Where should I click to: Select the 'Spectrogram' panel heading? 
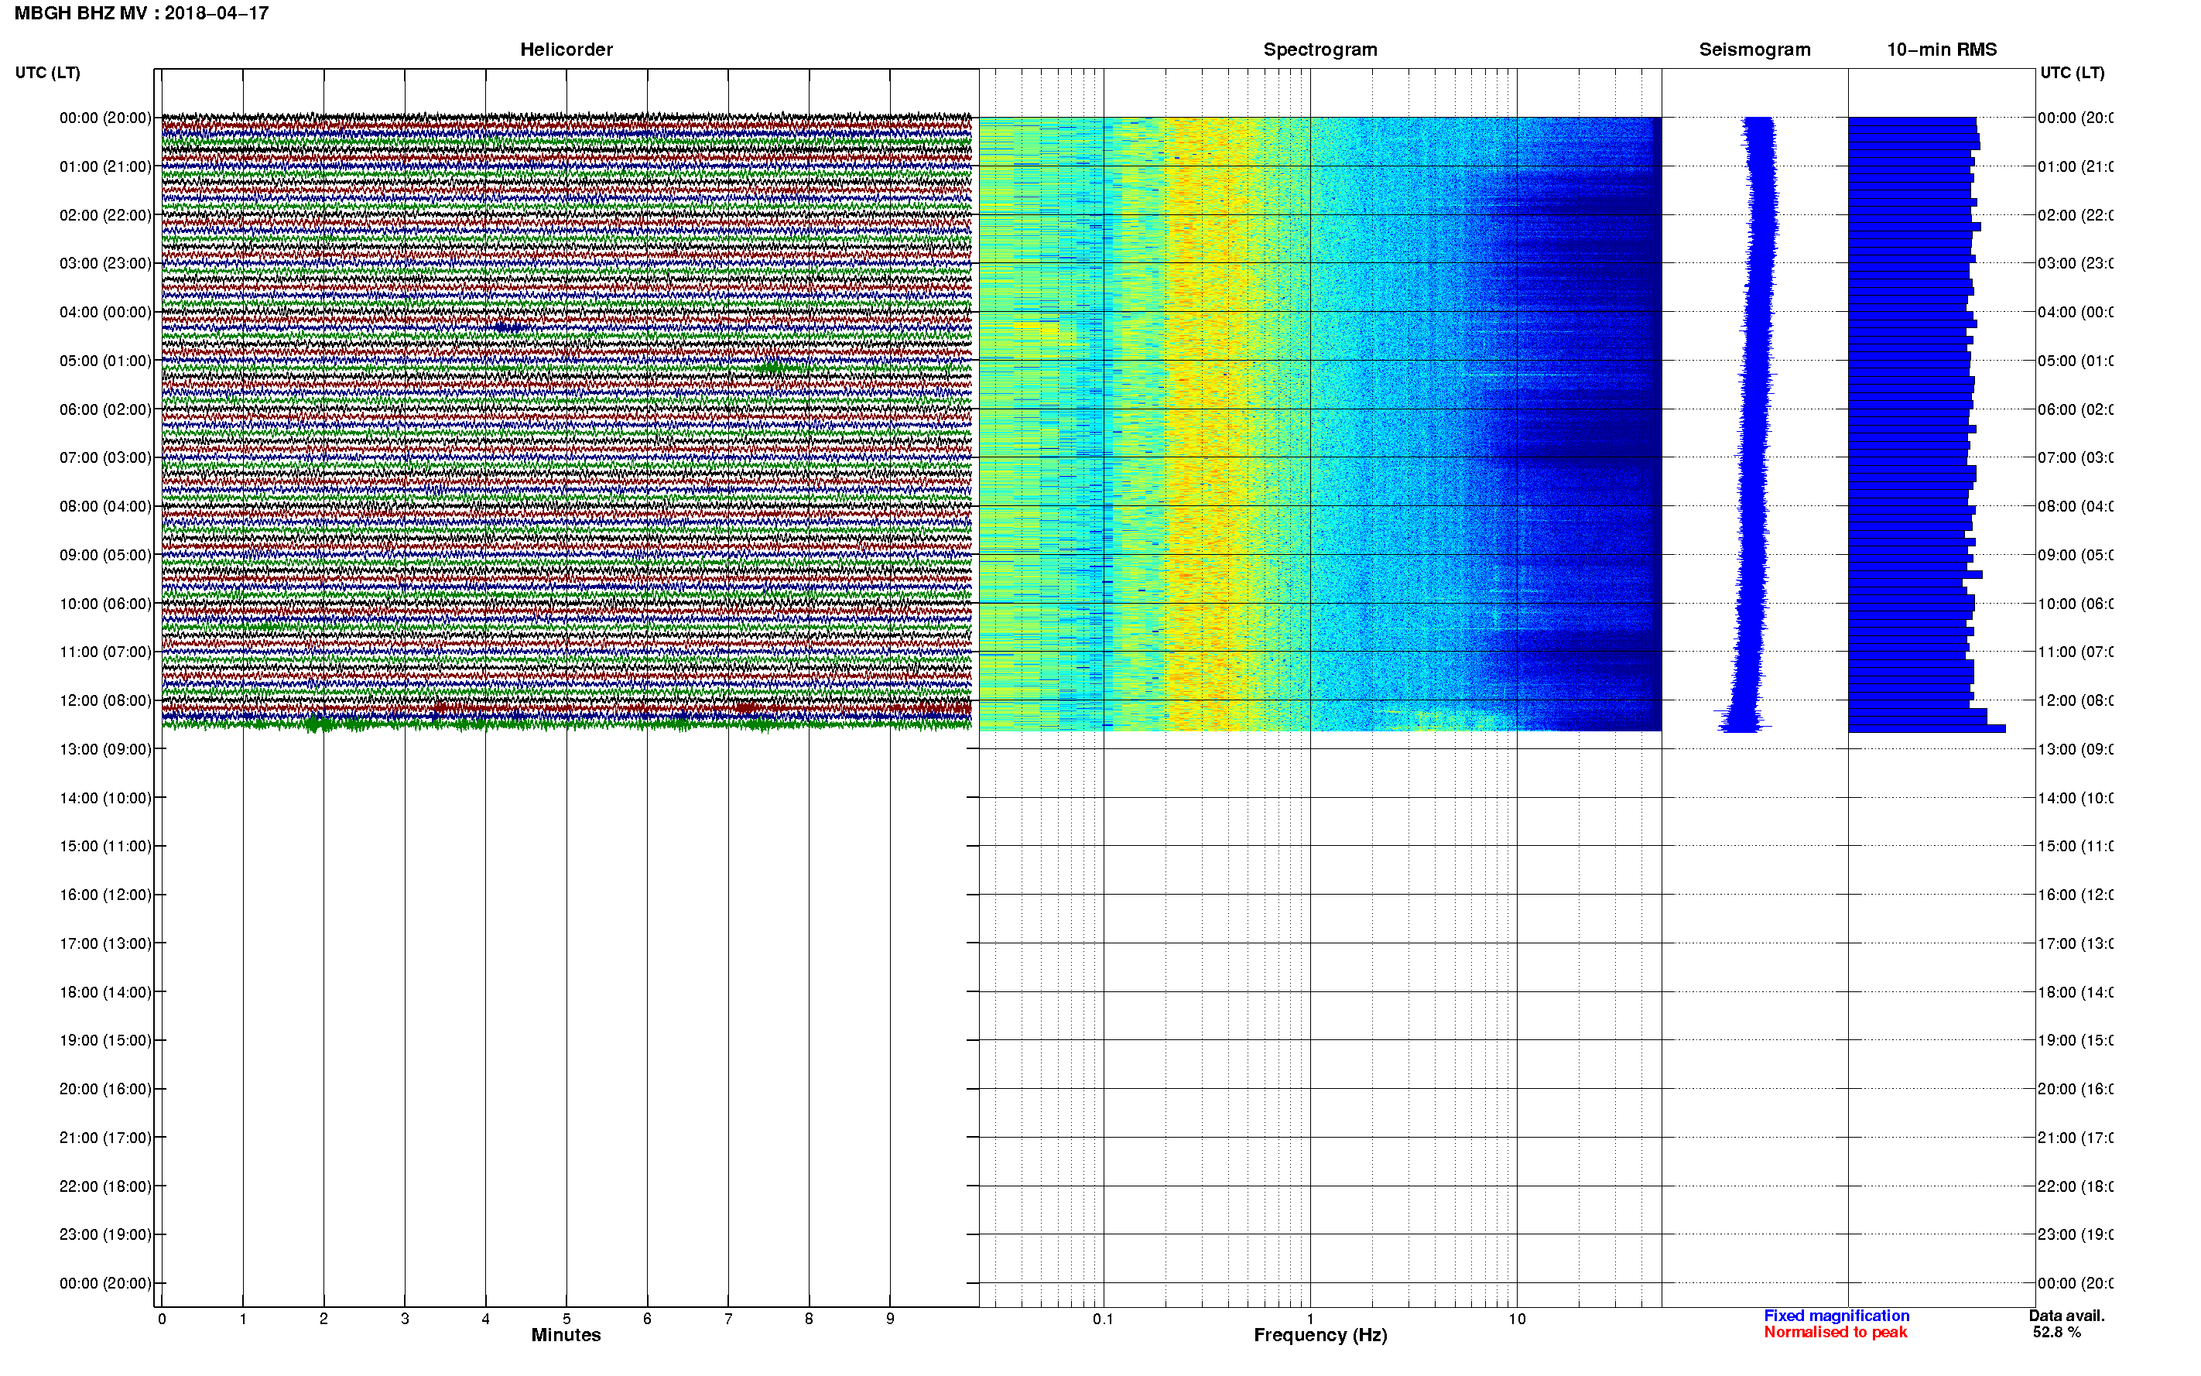[x=1320, y=50]
